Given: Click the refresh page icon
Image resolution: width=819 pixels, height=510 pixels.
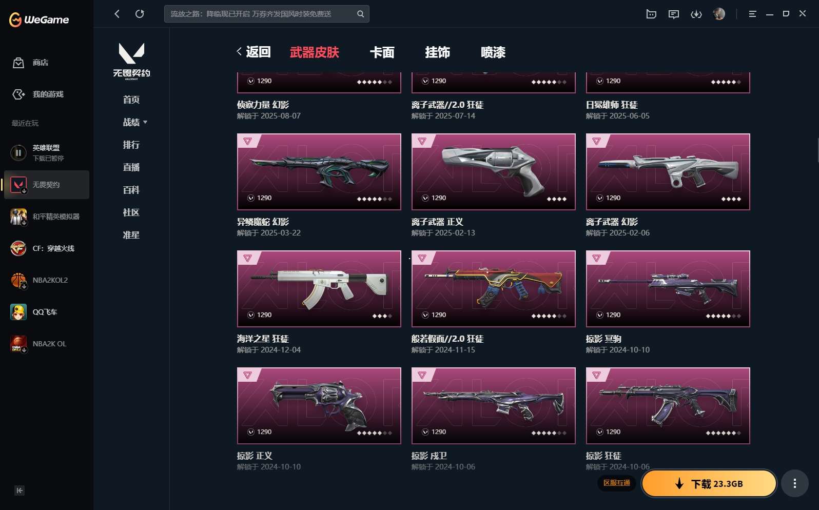Looking at the screenshot, I should point(140,14).
